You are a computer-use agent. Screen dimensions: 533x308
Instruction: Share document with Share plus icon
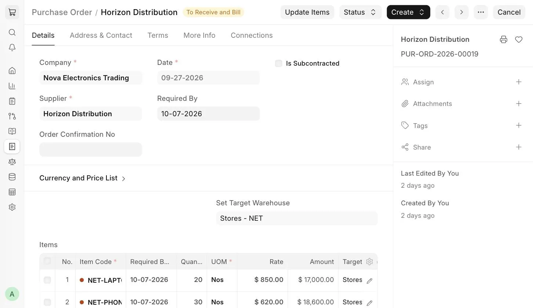(519, 147)
